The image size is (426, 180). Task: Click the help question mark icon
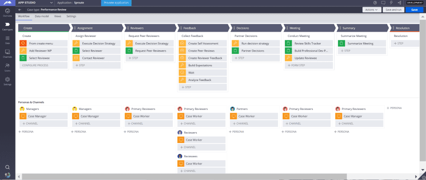[375, 2]
